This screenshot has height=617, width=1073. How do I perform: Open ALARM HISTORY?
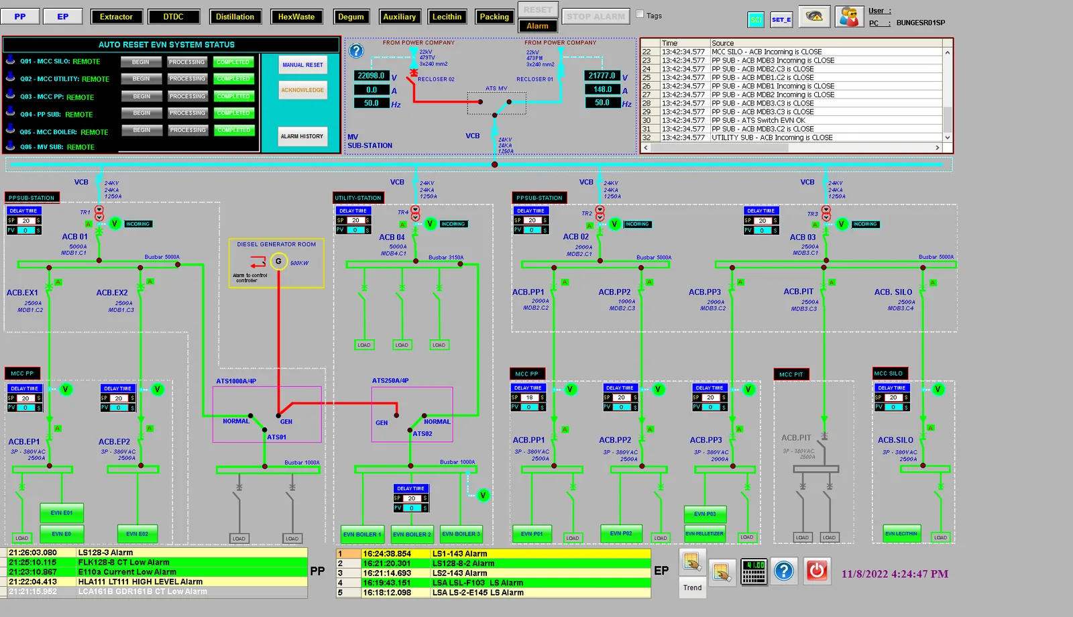302,136
